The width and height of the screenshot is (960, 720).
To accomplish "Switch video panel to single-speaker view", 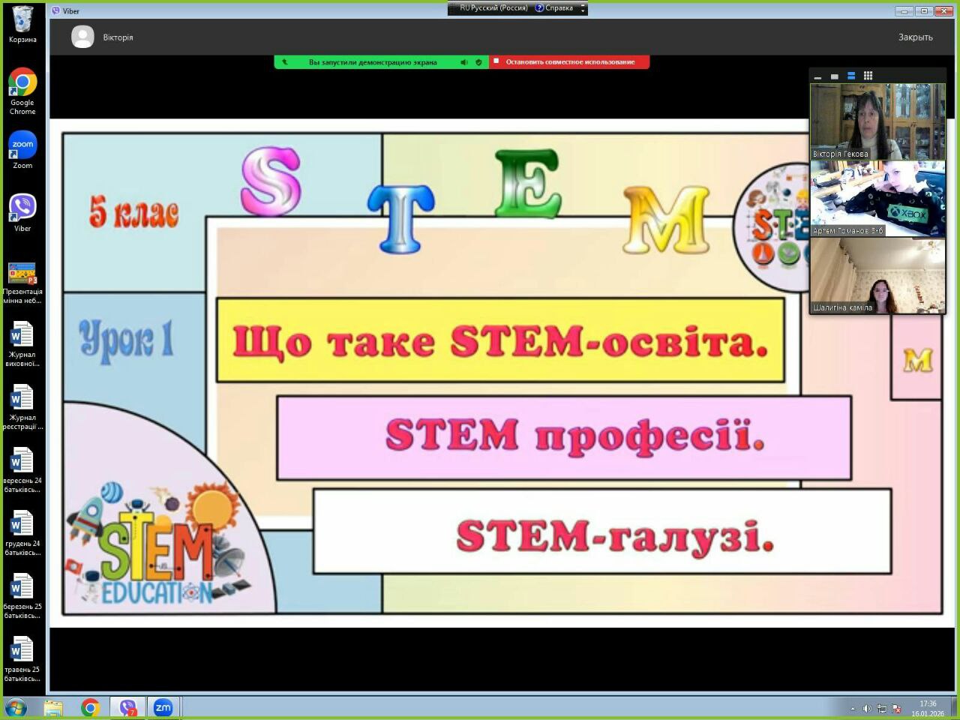I will [x=834, y=76].
